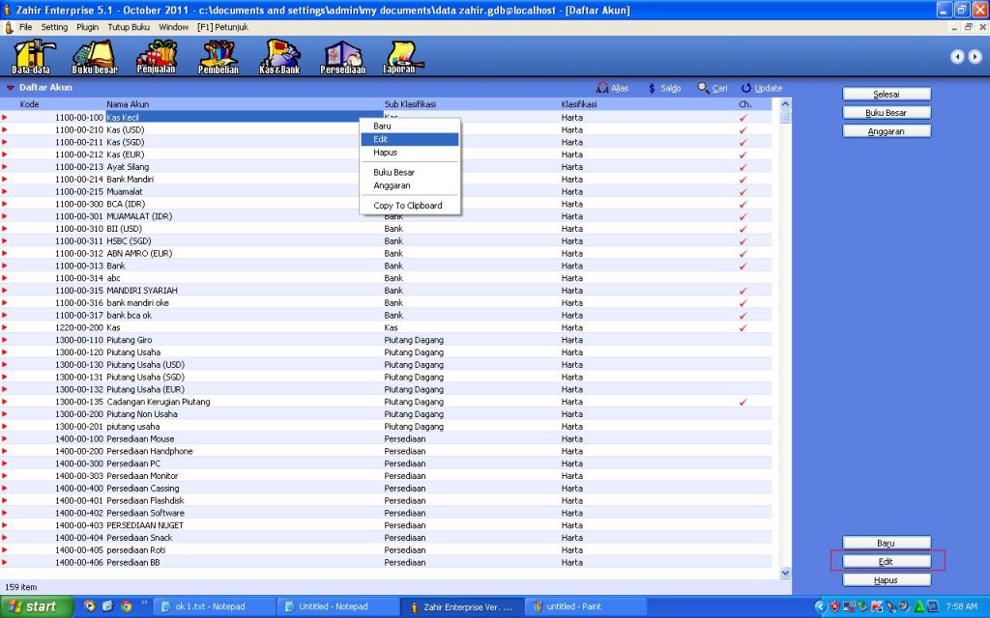Toggle the Ch. checkmark for ABN AMRO (EUR)

743,254
